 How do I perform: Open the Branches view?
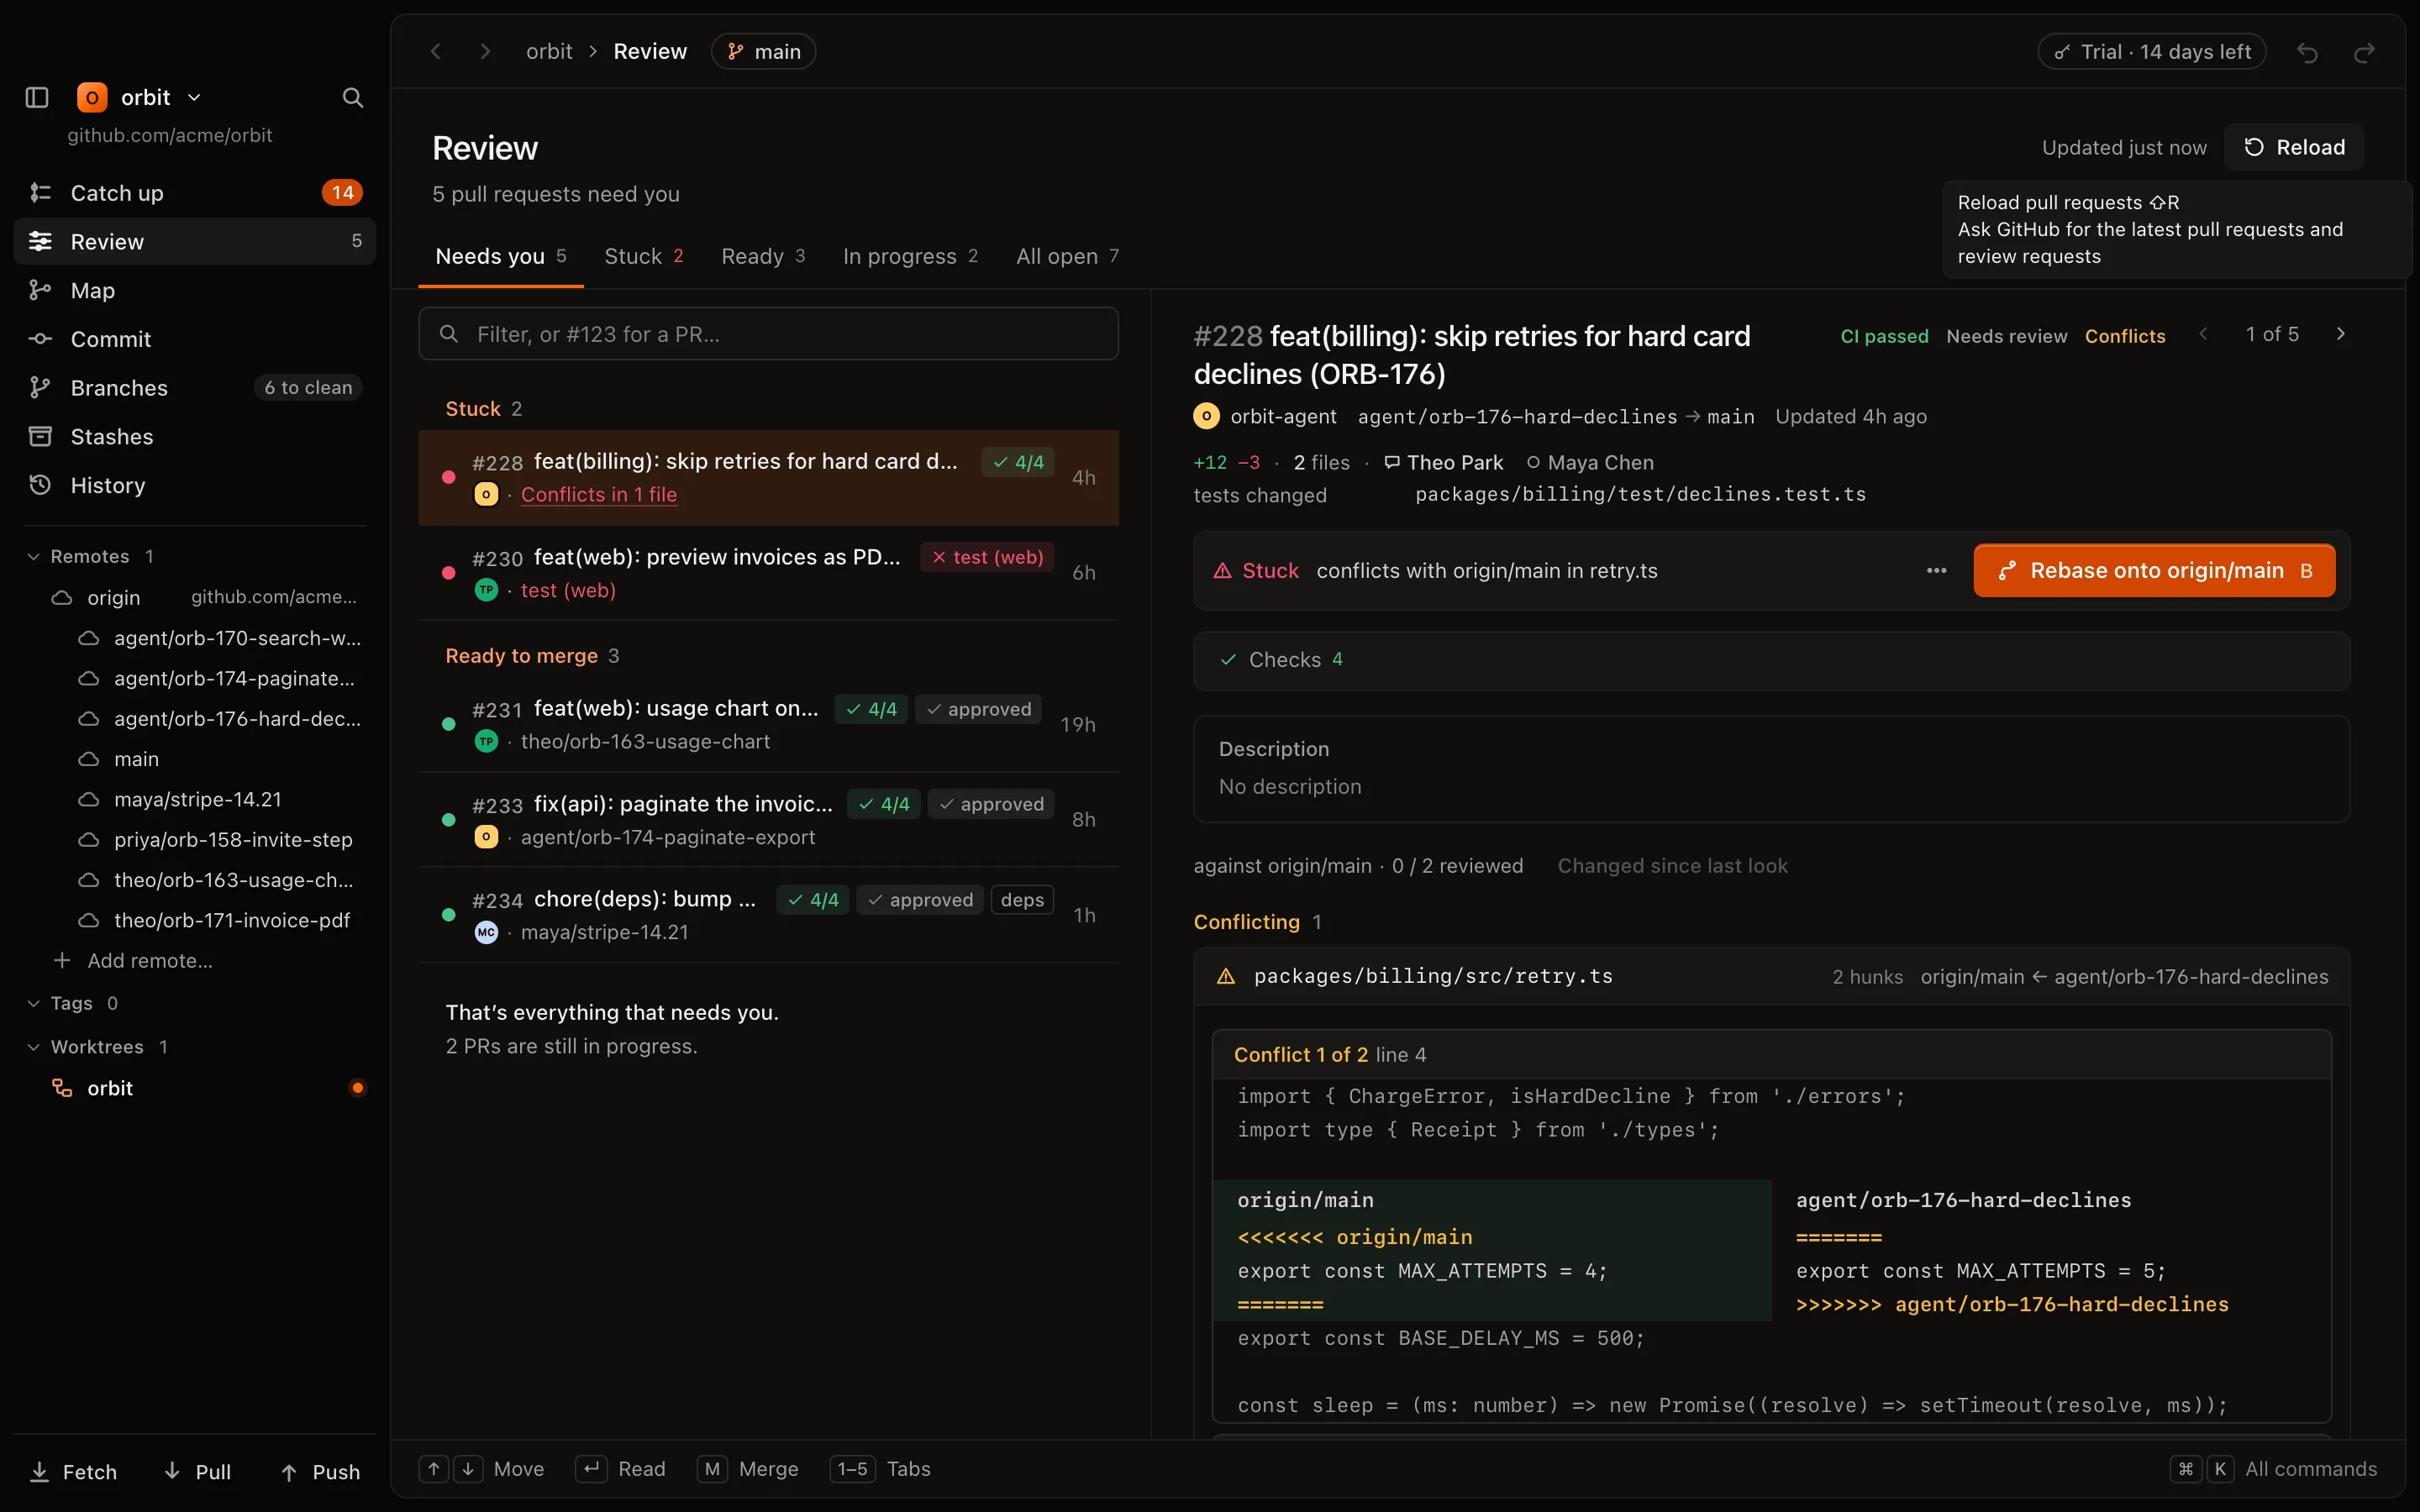[x=195, y=387]
